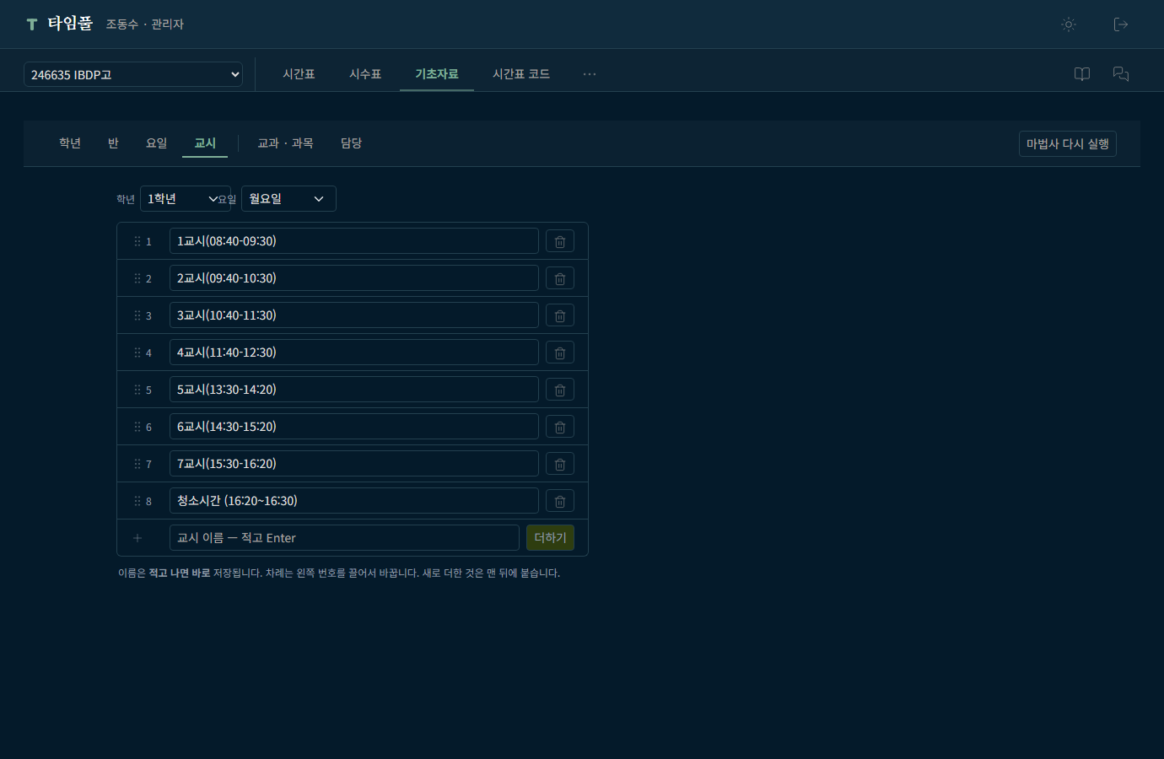Image resolution: width=1164 pixels, height=759 pixels.
Task: Click the drag handle of row 1
Action: pos(137,241)
